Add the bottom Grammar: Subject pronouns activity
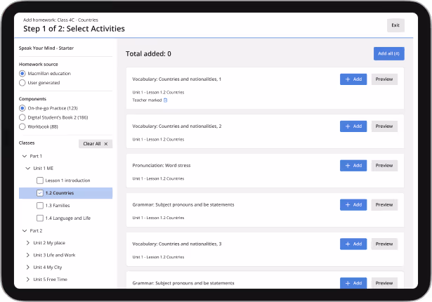 353,283
